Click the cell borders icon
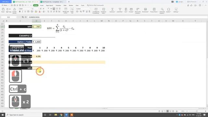 pyautogui.click(x=28, y=12)
